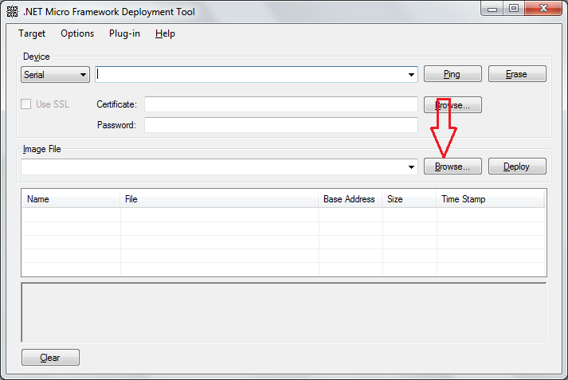Screen dimensions: 568x380
Task: Expand the Serial transport dropdown
Action: coord(55,75)
